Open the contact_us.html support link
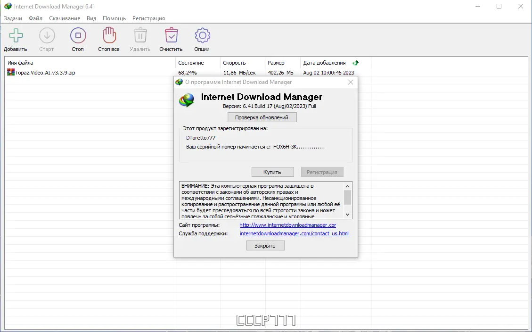Image resolution: width=532 pixels, height=332 pixels. pos(295,233)
